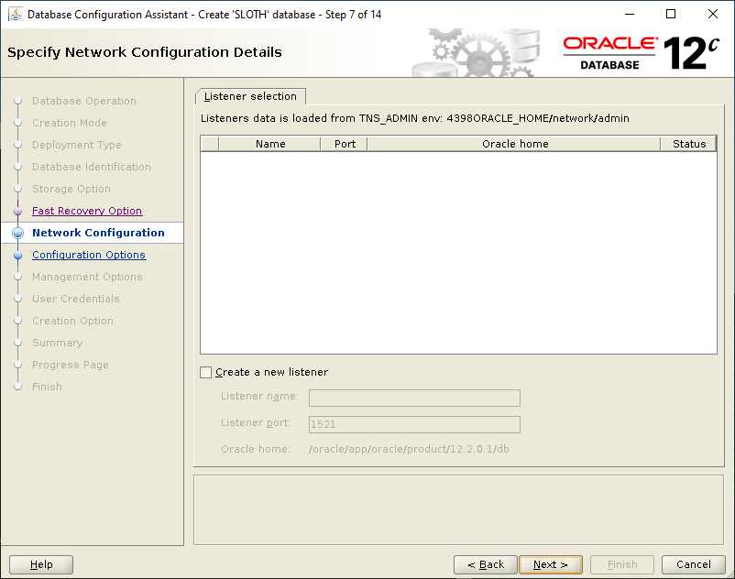The width and height of the screenshot is (735, 579).
Task: Click the Specify Network Configuration Details heading
Action: pos(145,52)
